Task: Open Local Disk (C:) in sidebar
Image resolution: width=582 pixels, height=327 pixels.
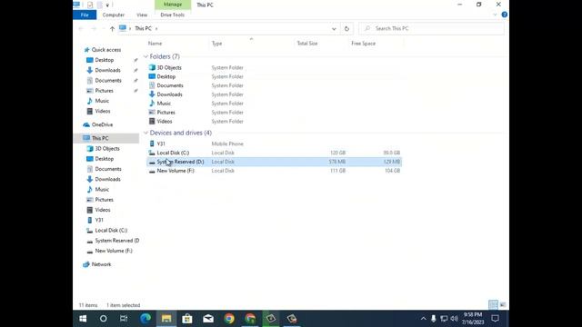Action: pyautogui.click(x=111, y=230)
